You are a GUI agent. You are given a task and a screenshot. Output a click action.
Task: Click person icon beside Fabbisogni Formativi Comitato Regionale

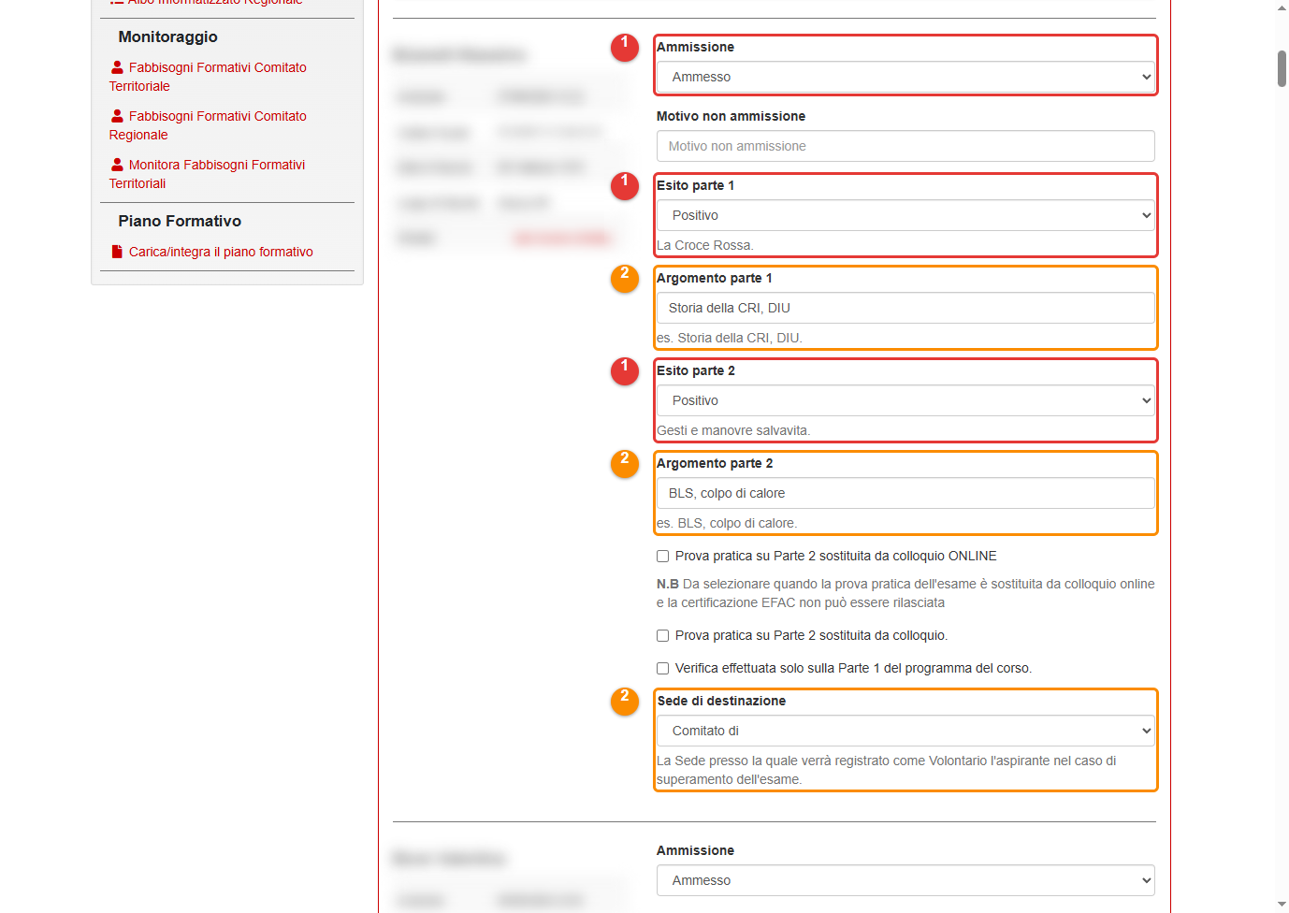(117, 116)
